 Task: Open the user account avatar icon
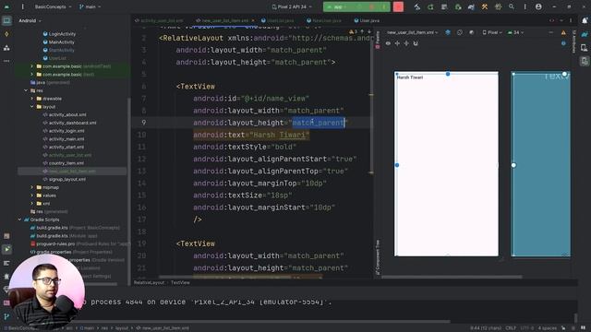(538, 6)
